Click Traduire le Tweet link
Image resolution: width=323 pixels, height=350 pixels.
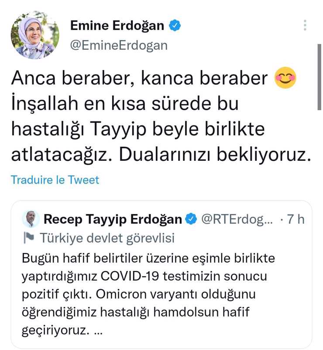click(55, 180)
